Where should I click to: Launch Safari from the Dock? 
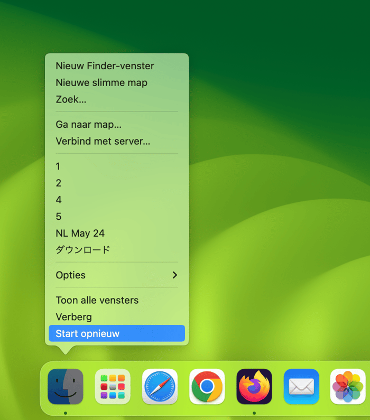160,386
